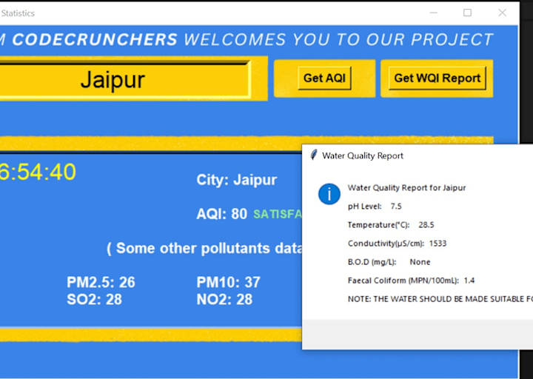Click the Statistics window title text
The width and height of the screenshot is (533, 379).
[x=18, y=13]
